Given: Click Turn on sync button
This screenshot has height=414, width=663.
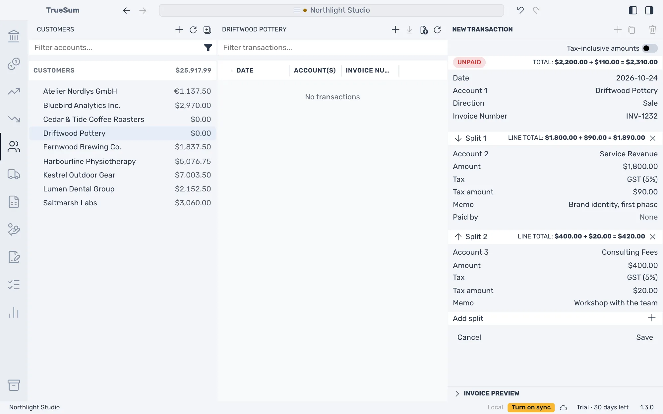Looking at the screenshot, I should click(531, 407).
